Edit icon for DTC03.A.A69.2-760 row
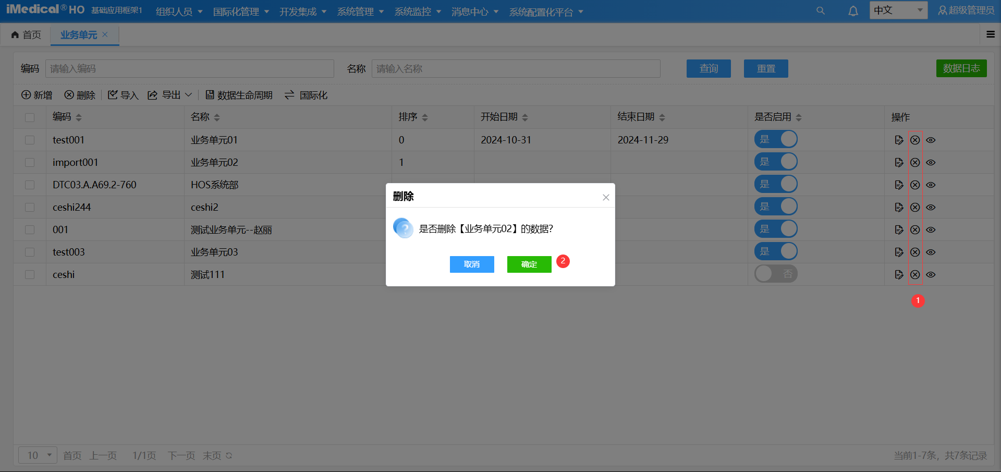1001x472 pixels. pos(899,185)
